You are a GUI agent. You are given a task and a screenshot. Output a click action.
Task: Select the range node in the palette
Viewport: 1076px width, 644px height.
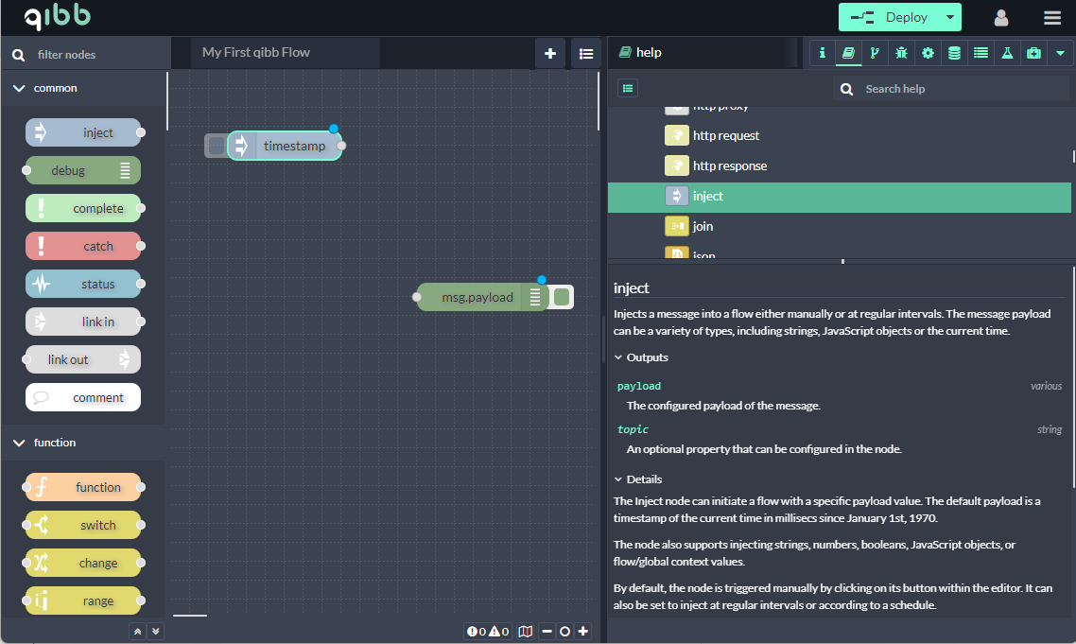83,600
